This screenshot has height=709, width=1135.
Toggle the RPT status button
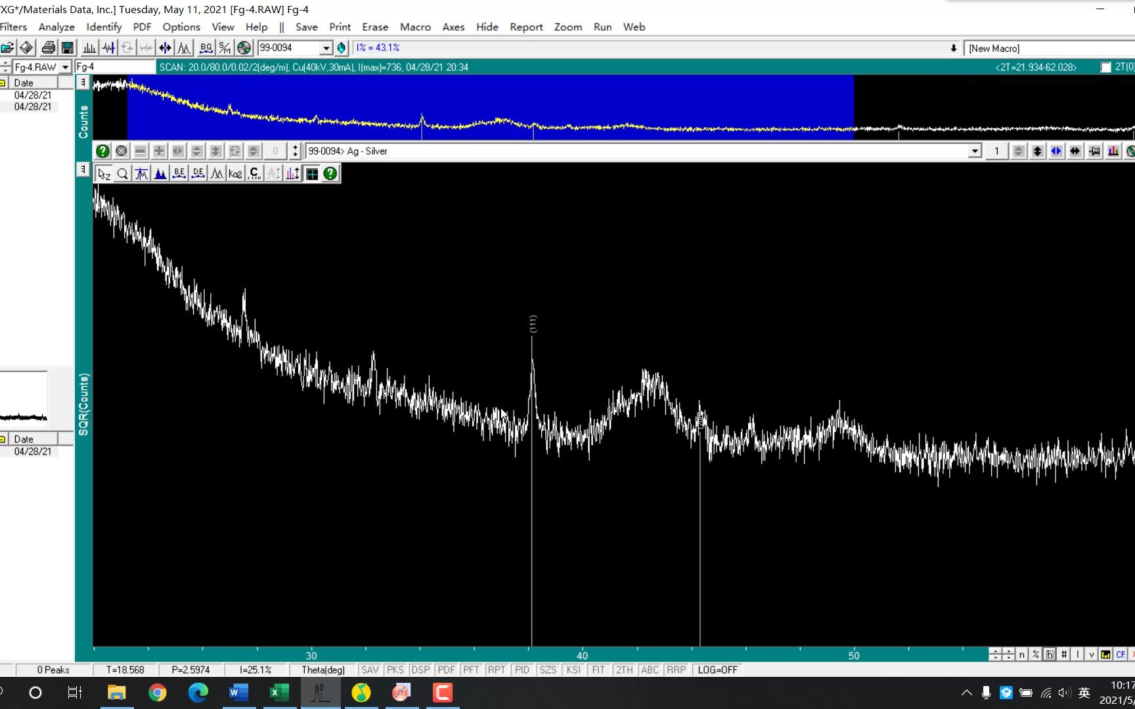pyautogui.click(x=497, y=670)
